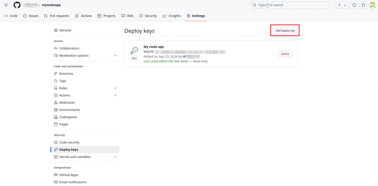Image resolution: width=378 pixels, height=186 pixels.
Task: Click the green key icon for deploy key
Action: pos(134,51)
